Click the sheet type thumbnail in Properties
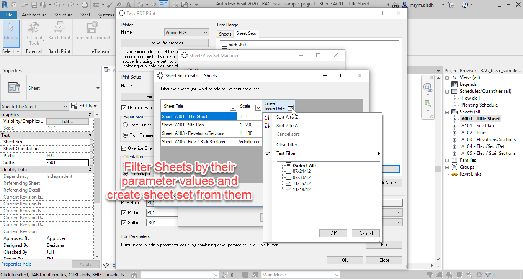523x279 pixels. [x=14, y=88]
